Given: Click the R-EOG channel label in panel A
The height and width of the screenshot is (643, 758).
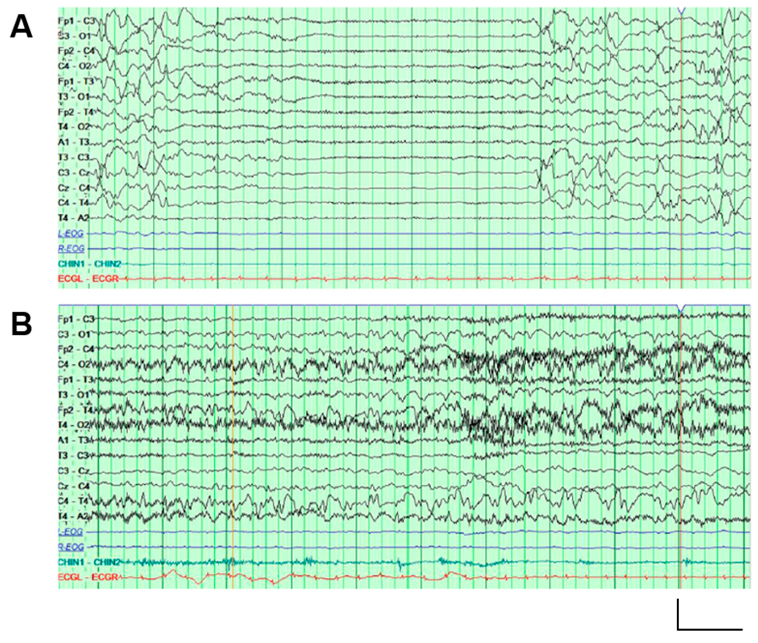Looking at the screenshot, I should pyautogui.click(x=71, y=248).
